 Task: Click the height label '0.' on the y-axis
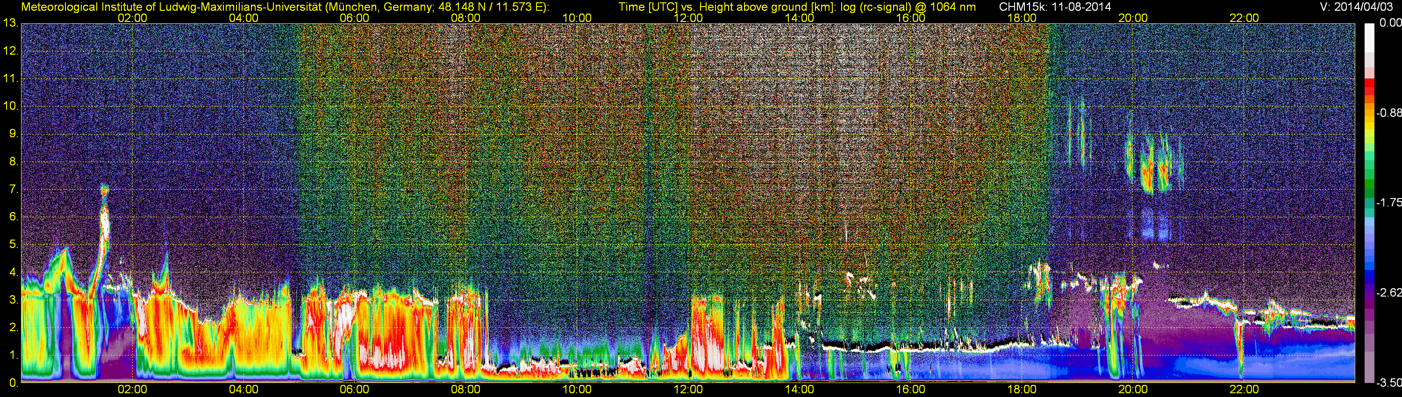pos(13,383)
